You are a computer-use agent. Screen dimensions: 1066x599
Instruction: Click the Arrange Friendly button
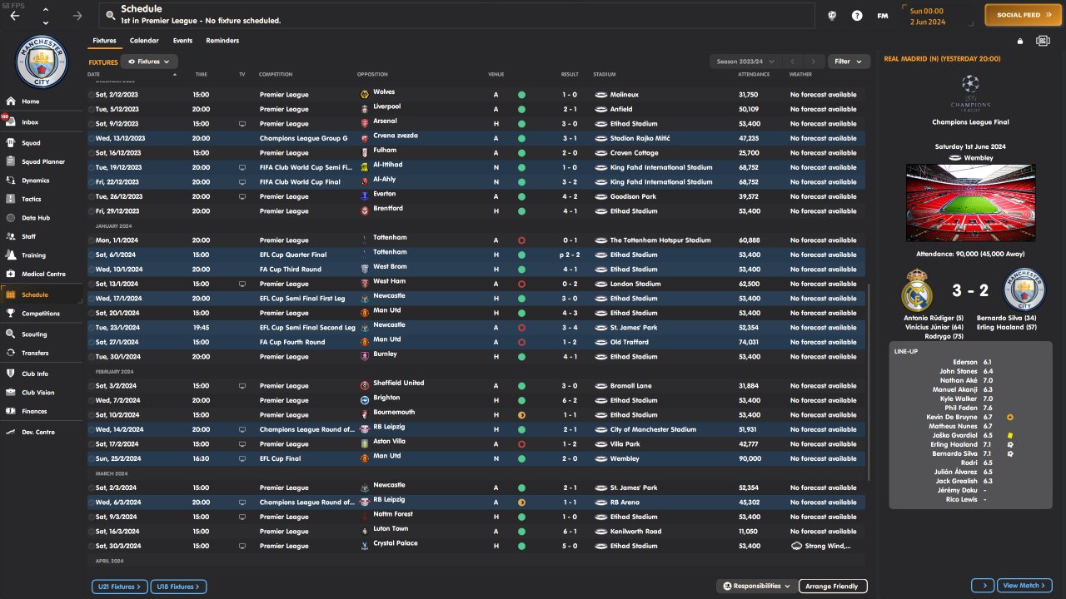833,587
